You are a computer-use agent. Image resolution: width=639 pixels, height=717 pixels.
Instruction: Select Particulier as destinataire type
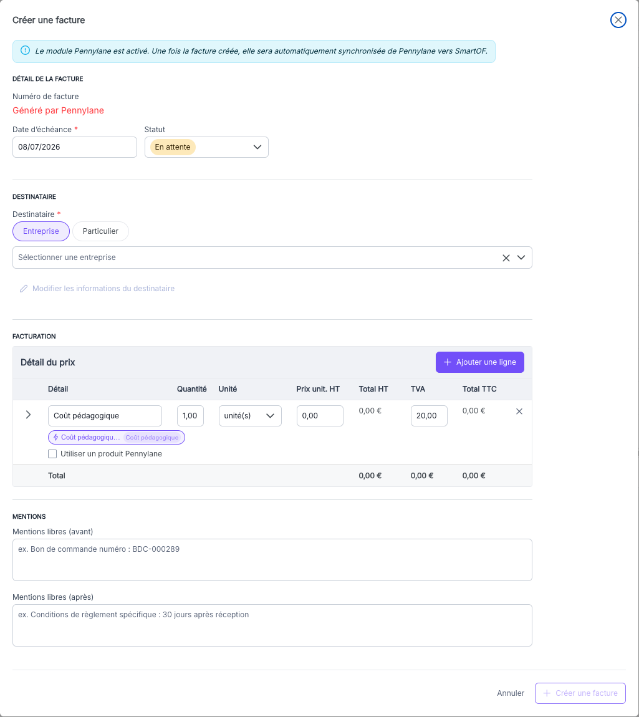coord(100,231)
